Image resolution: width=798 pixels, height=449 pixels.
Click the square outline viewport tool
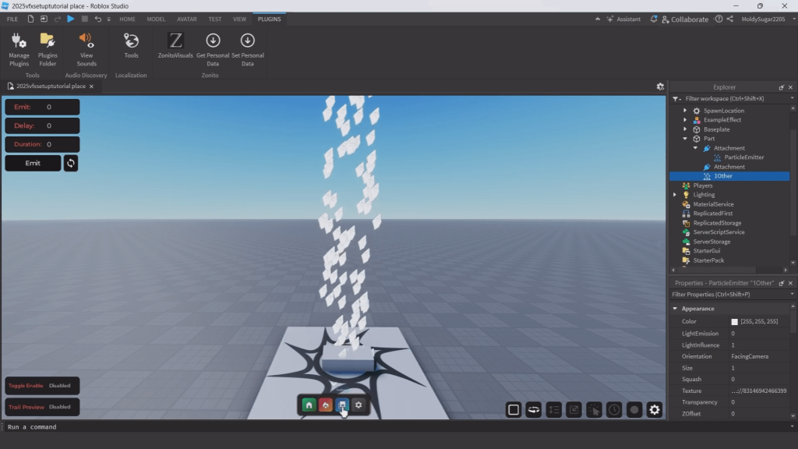[514, 410]
